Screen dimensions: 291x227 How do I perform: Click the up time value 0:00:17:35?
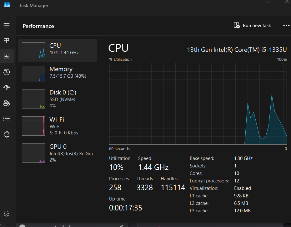tap(125, 208)
